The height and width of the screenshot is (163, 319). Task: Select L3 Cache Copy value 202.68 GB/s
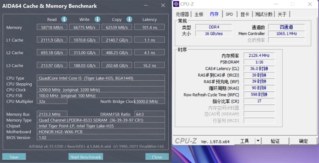117,65
